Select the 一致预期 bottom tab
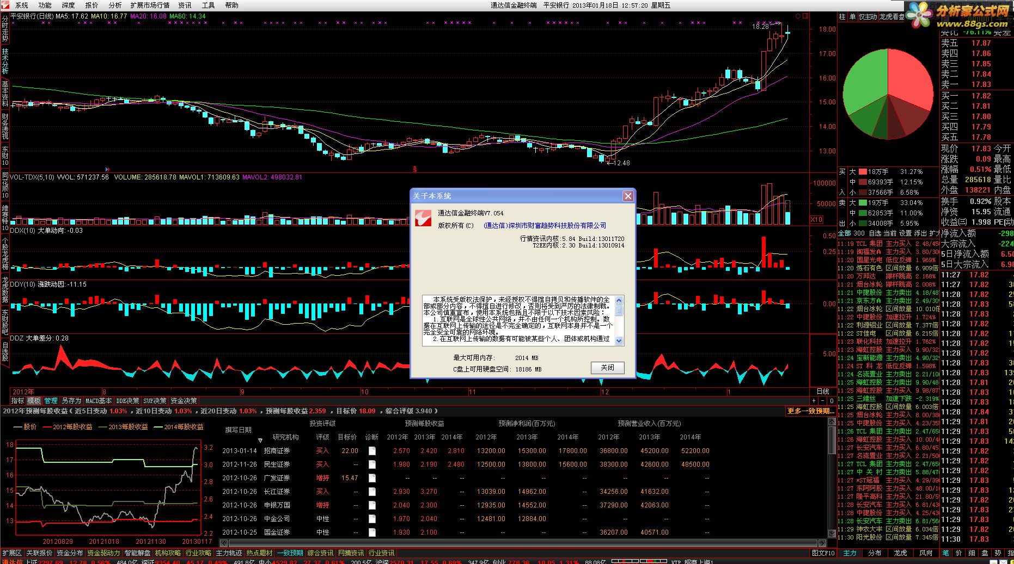Viewport: 1014px width, 564px height. (290, 553)
